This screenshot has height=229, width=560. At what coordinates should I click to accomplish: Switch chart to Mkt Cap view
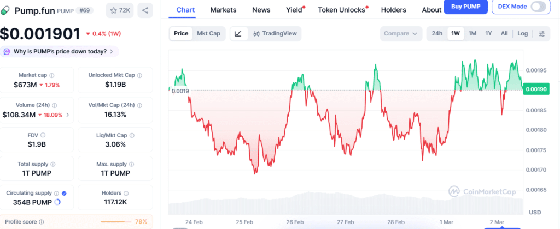(208, 34)
